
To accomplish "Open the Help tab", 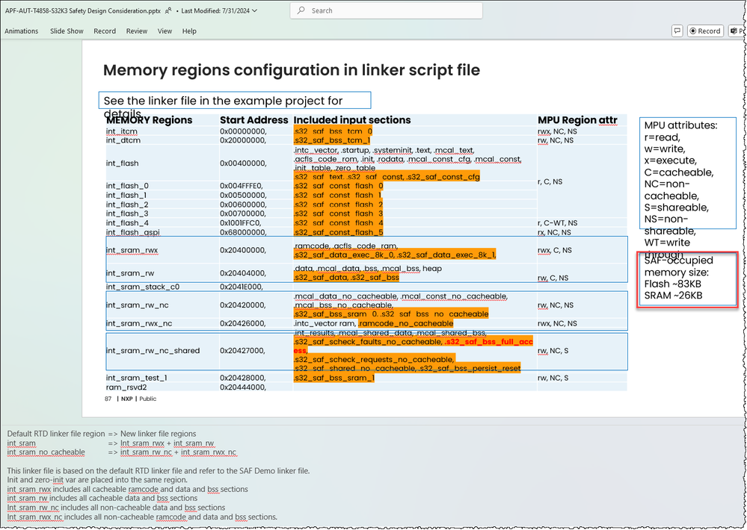I will coord(189,31).
